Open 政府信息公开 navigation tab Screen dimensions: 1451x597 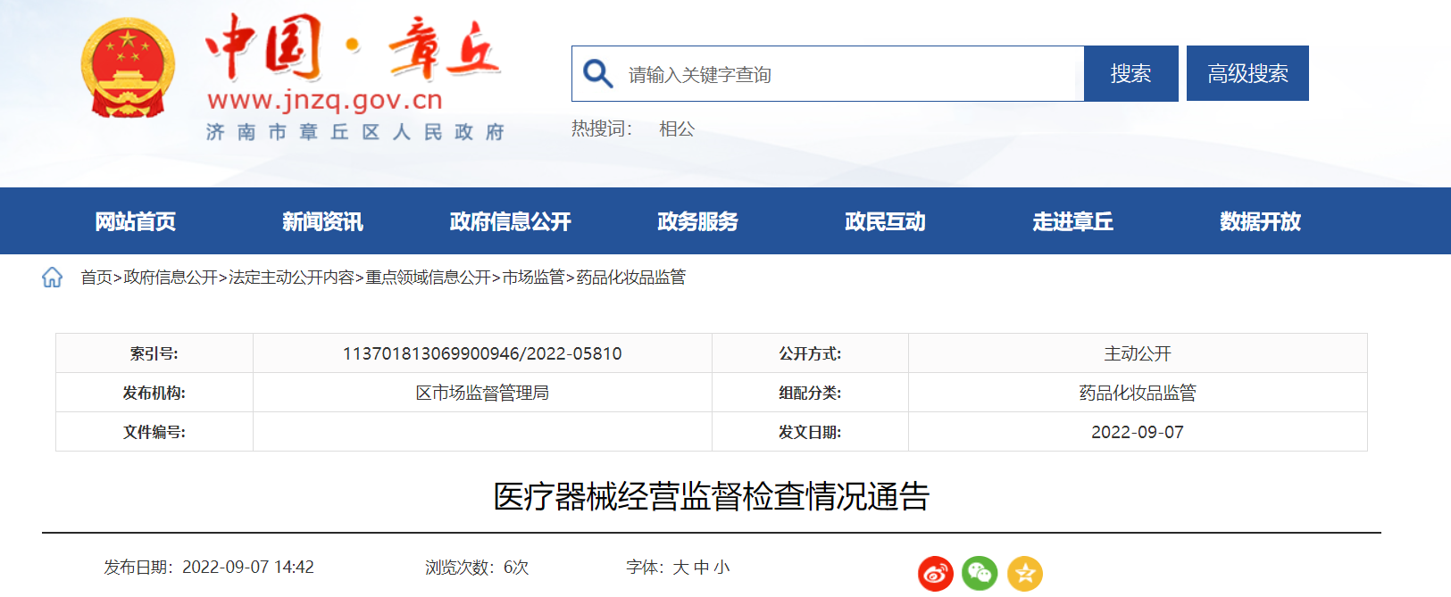click(x=510, y=221)
